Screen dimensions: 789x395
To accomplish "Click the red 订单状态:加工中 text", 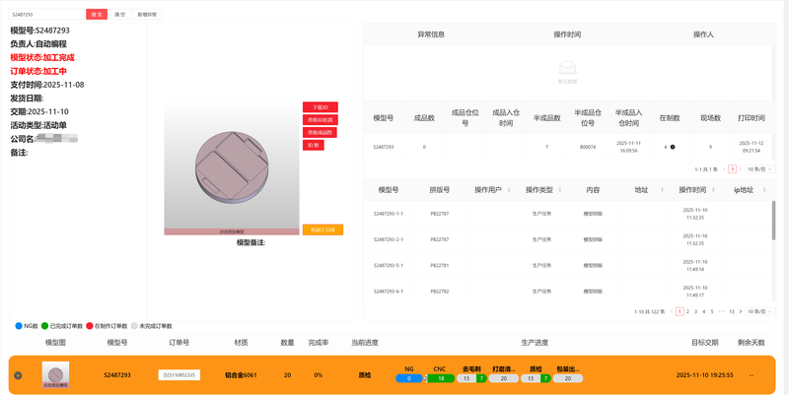I will pos(38,71).
